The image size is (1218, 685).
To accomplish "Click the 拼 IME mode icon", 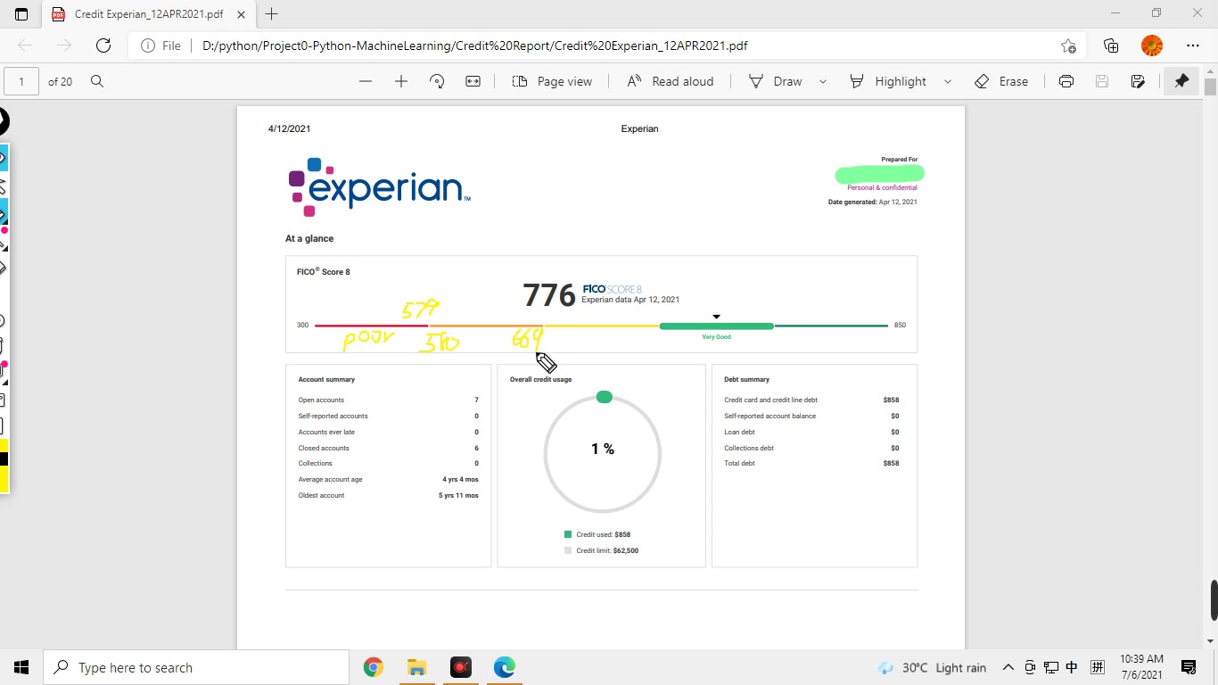I will [x=1098, y=667].
